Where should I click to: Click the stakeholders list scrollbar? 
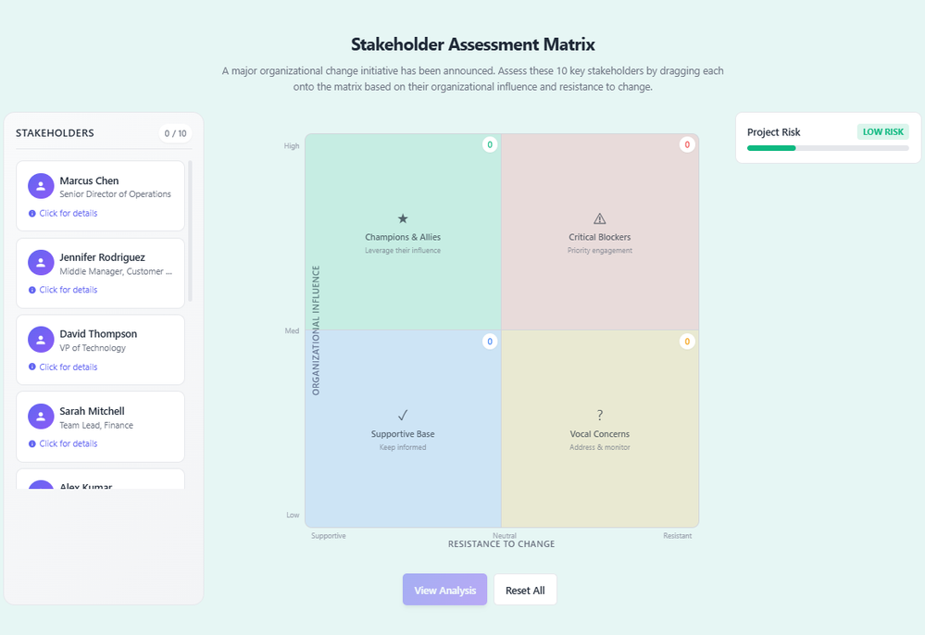pos(190,231)
